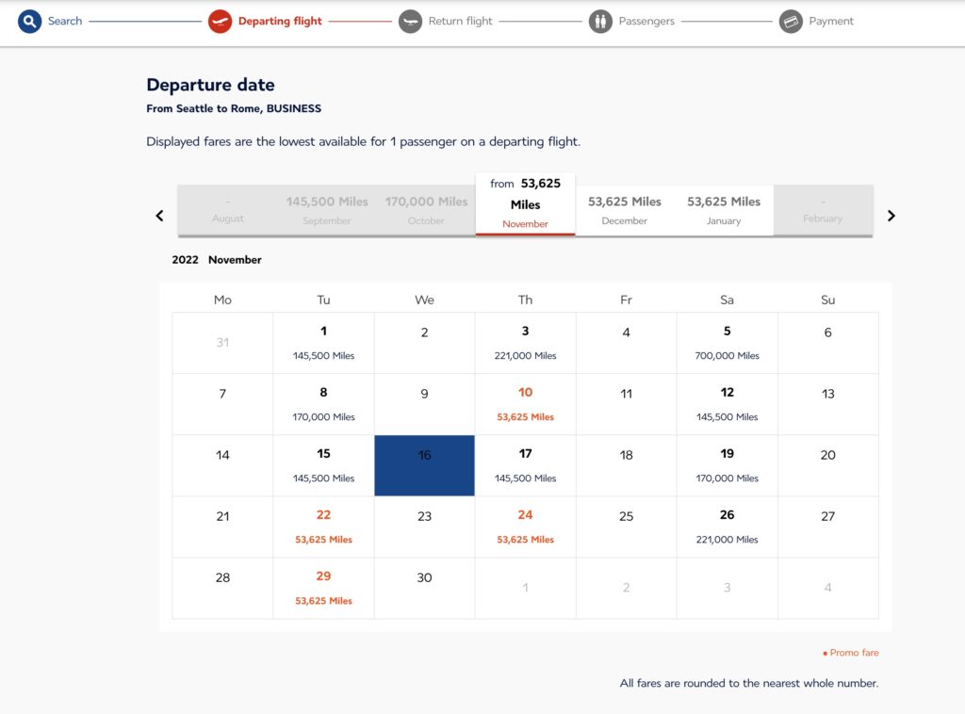
Task: Open the Payment step icon
Action: 792,21
